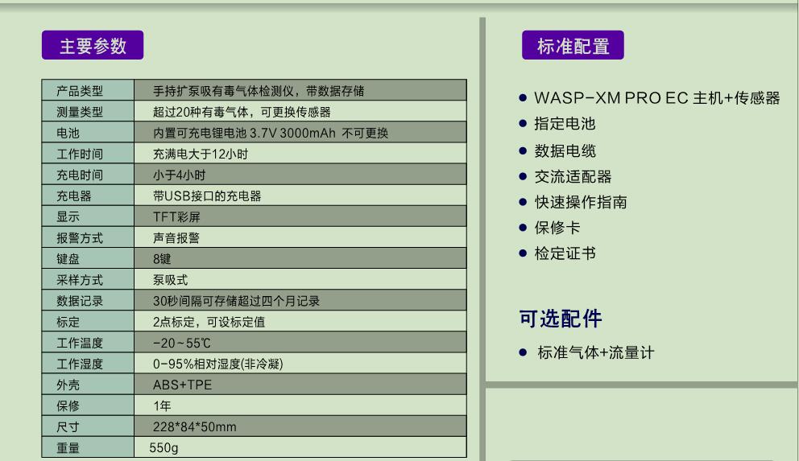Select the 带USB接口的充电器 row value
799x461 pixels.
207,196
